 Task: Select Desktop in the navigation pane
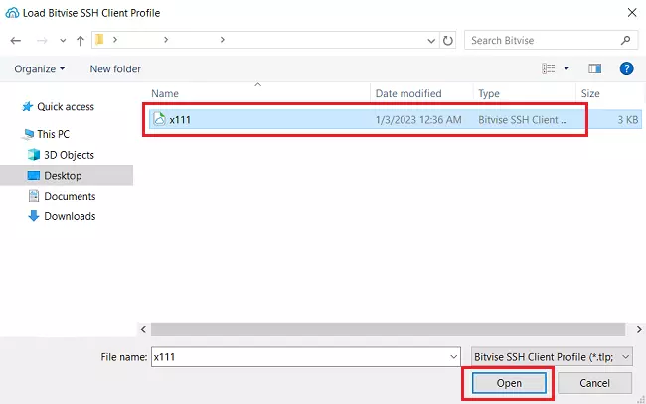pyautogui.click(x=62, y=176)
